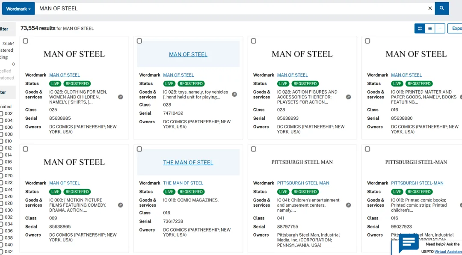Viewport: 462px width, 255px height.
Task: Open PITTSBURGH STEEL-MAN wordmark link
Action: click(x=417, y=183)
